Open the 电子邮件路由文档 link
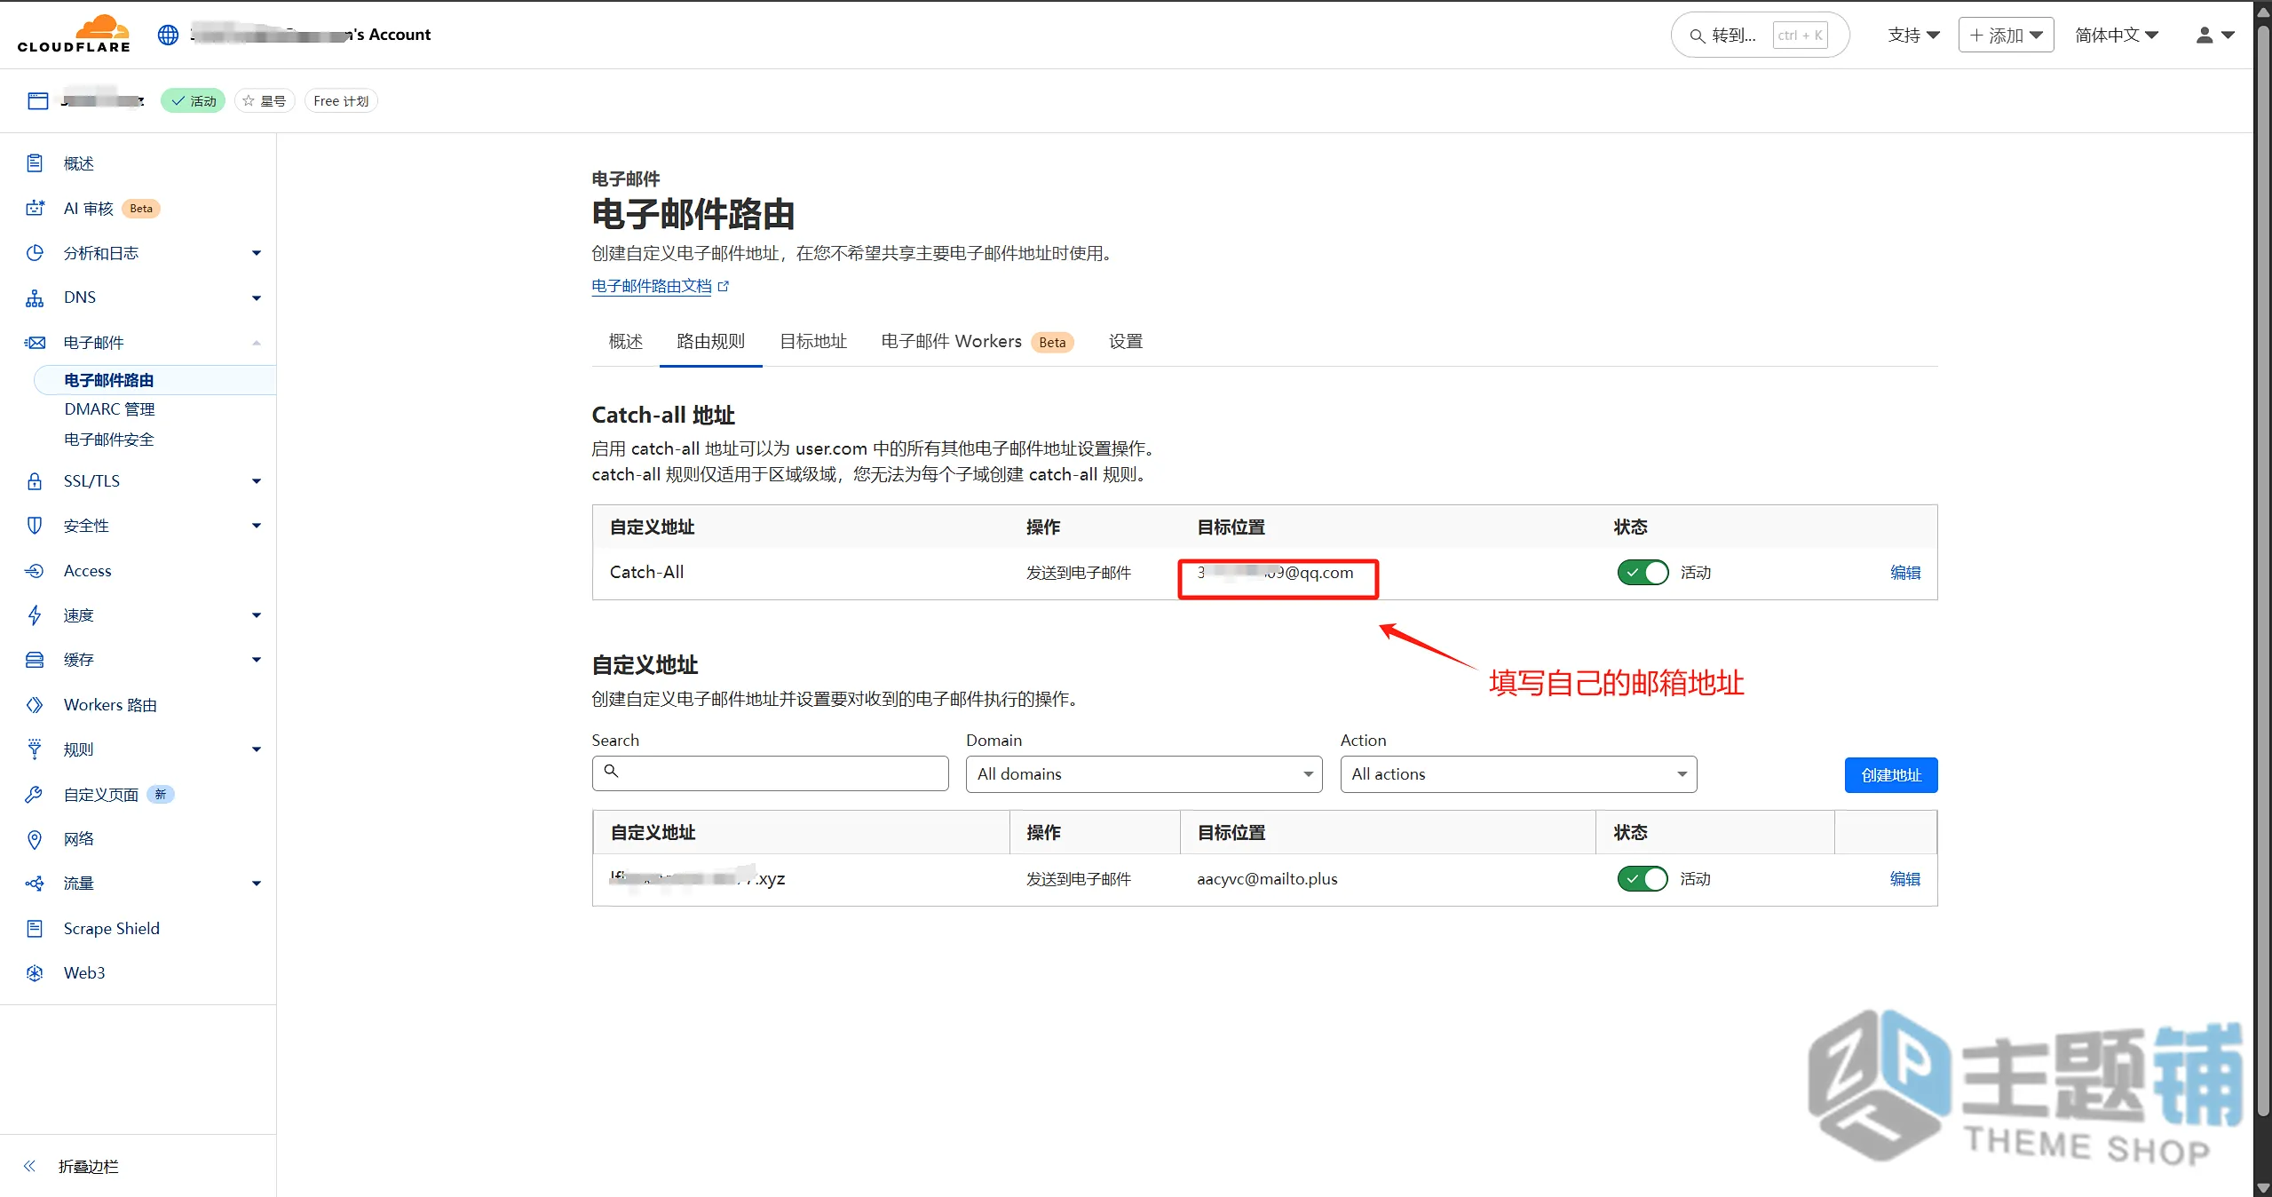 pos(652,286)
